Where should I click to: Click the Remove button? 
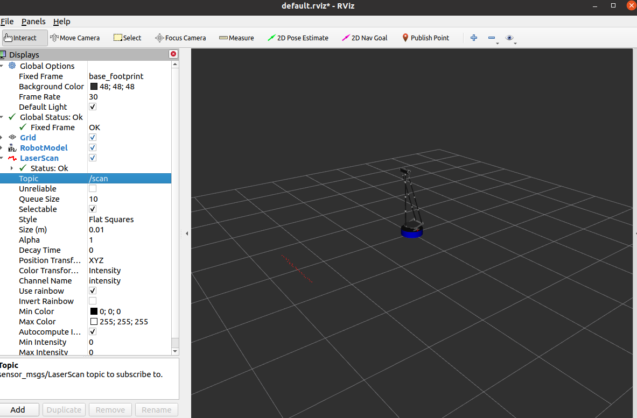tap(110, 409)
